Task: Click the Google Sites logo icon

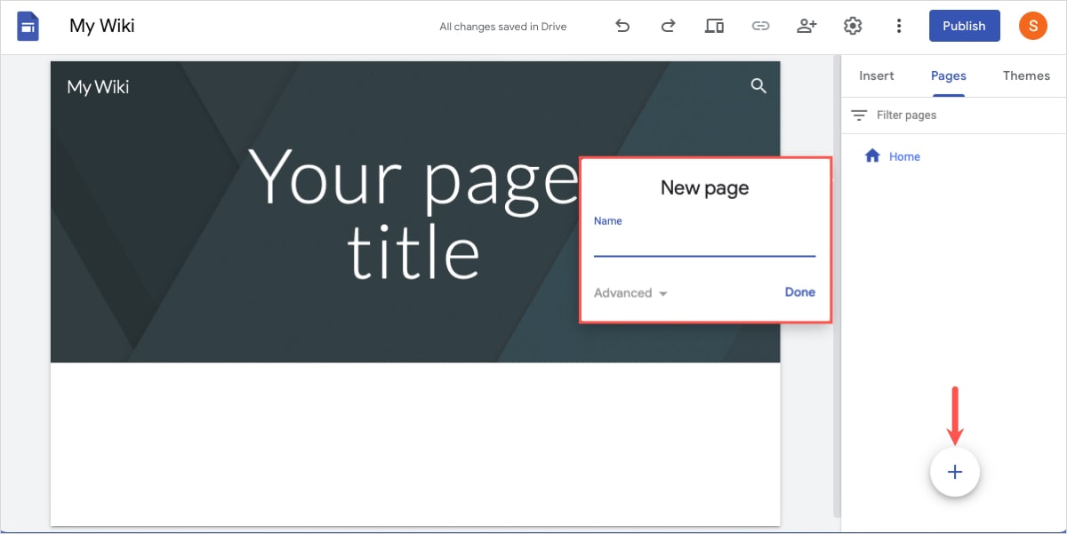Action: (28, 26)
